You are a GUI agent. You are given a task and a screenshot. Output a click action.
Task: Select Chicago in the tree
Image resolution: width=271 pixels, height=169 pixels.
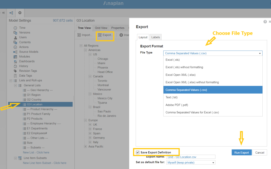[x=103, y=59]
